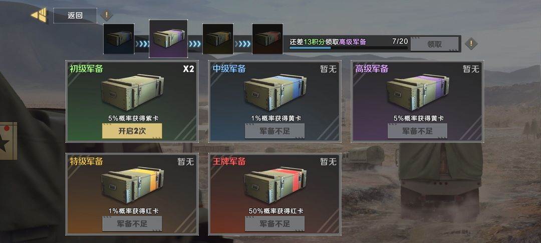Viewport: 541px width, 243px height.
Task: Select the red-stripe crate in progress track
Action: coord(267,39)
